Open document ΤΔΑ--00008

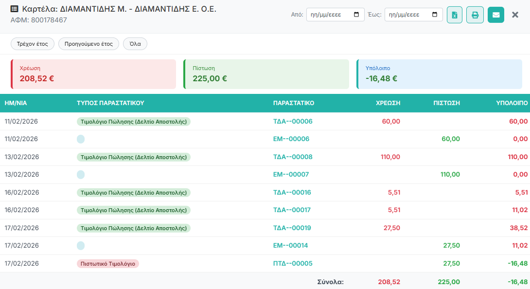click(x=293, y=157)
